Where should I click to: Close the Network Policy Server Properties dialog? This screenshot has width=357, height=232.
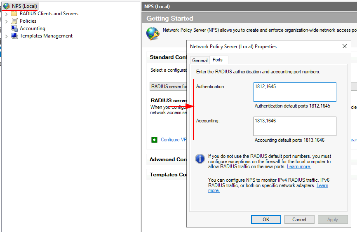click(345, 46)
